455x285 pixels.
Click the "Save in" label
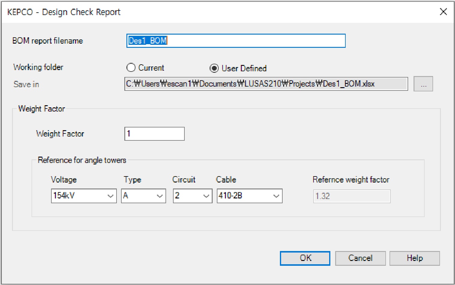pyautogui.click(x=26, y=84)
